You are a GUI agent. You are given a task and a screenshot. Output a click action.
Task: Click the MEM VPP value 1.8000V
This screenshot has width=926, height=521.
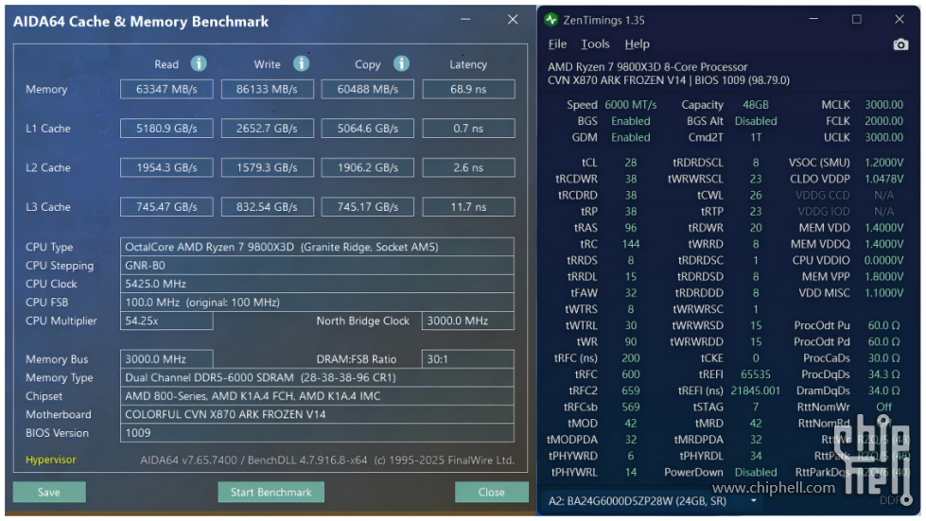(x=883, y=276)
